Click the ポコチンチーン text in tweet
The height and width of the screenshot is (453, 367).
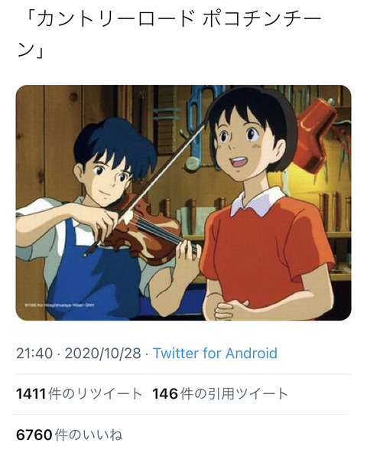point(171,34)
